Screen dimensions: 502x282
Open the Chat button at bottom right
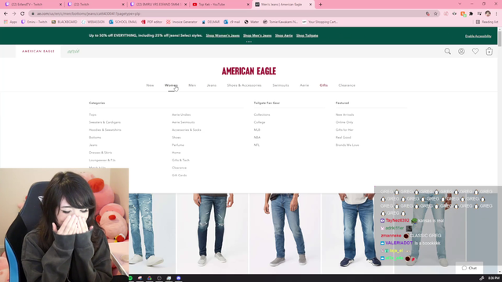click(x=469, y=268)
